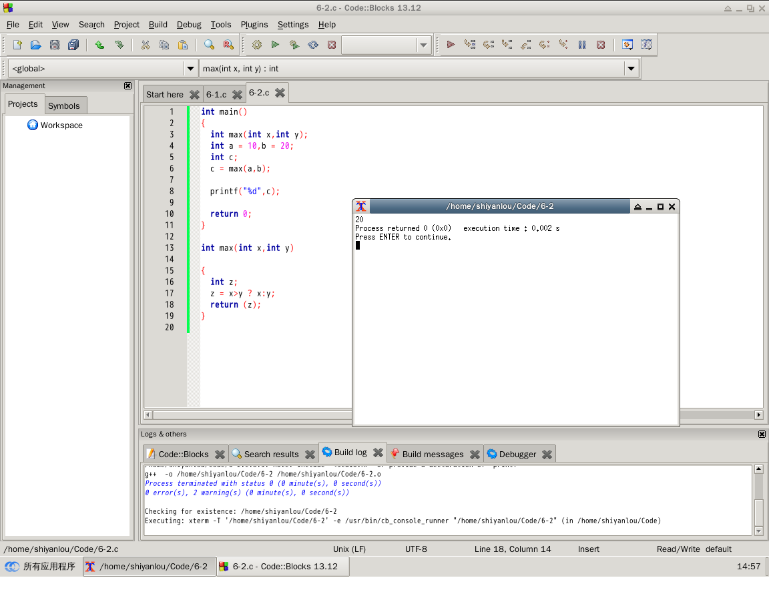
Task: Expand the <global> scope dropdown
Action: [190, 68]
